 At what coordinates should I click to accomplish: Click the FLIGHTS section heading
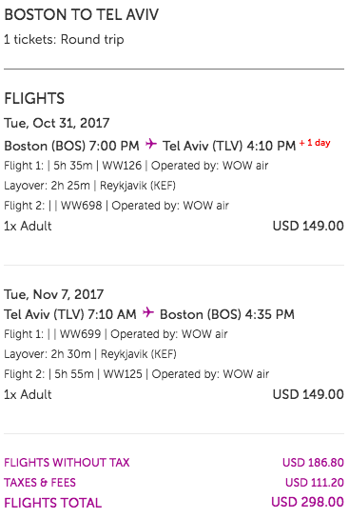pos(34,98)
